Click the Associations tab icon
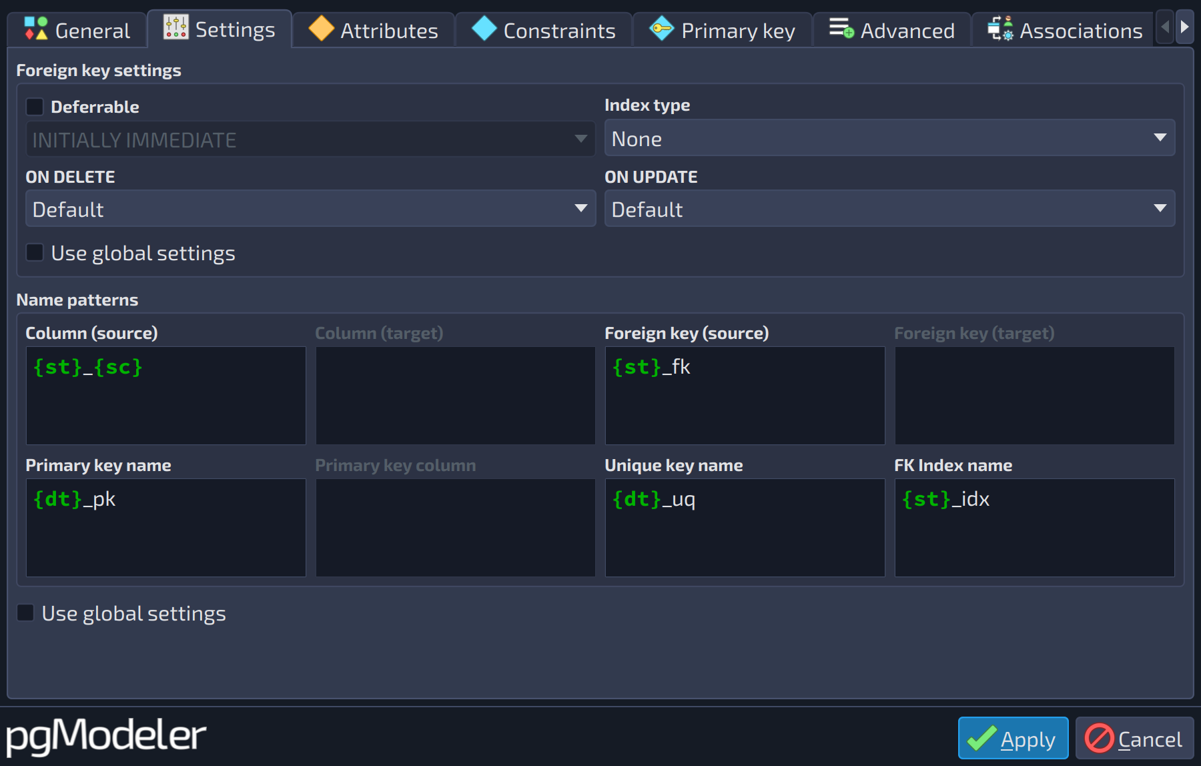This screenshot has height=766, width=1201. 1000,29
